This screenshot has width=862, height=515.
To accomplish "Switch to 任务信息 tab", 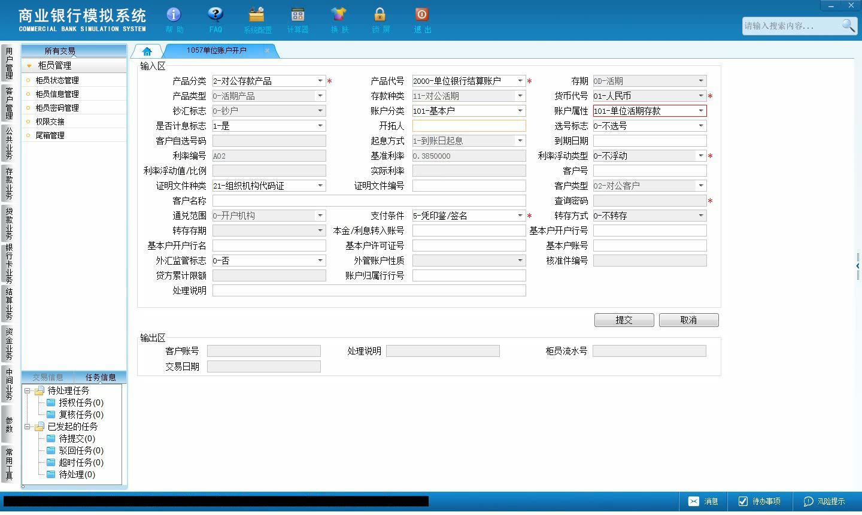I will (x=101, y=377).
